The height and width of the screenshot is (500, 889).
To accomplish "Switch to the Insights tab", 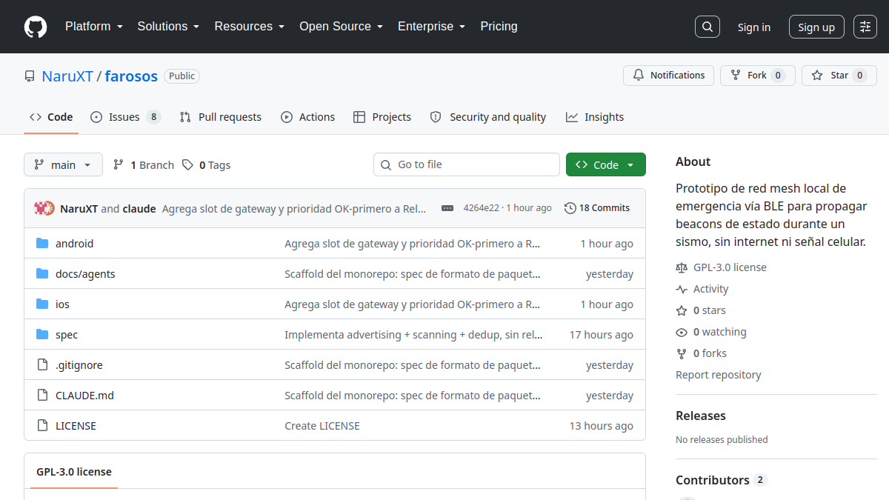I will coord(595,117).
